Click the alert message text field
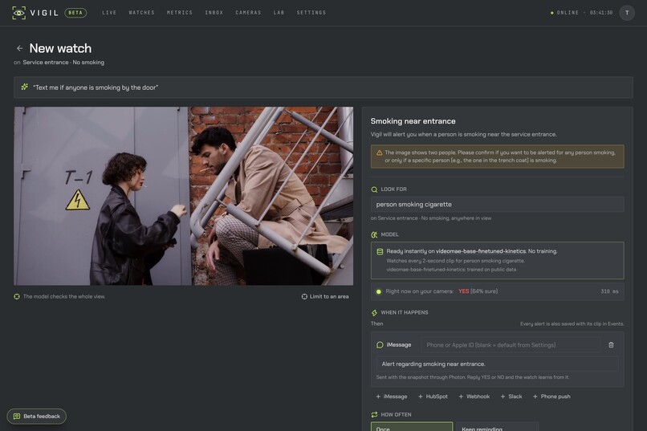The height and width of the screenshot is (431, 647). (x=497, y=364)
